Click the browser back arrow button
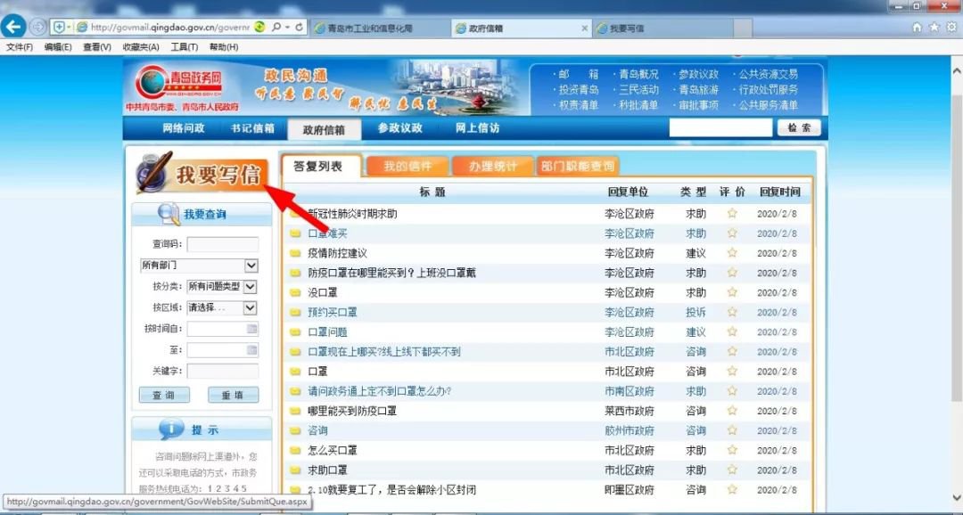The width and height of the screenshot is (963, 515). tap(14, 27)
